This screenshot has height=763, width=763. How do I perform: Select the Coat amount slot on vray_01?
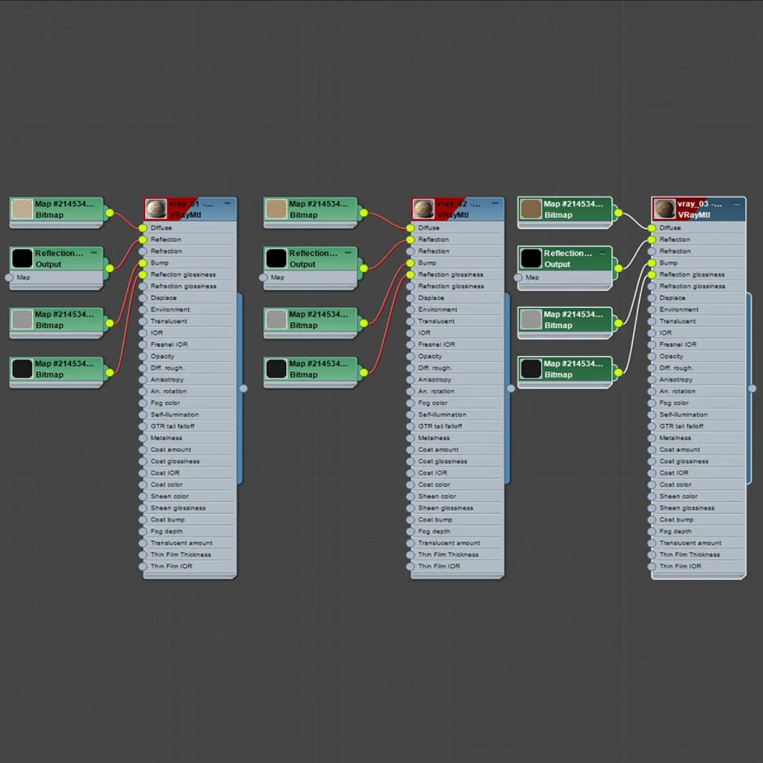click(x=189, y=449)
